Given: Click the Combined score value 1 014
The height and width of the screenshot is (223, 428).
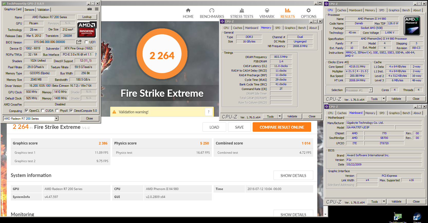Looking at the screenshot, I should (x=306, y=143).
